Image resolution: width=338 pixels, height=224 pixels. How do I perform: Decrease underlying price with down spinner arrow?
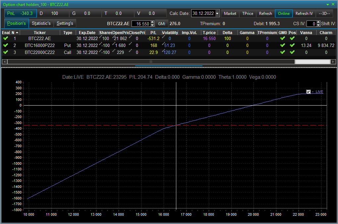152,25
